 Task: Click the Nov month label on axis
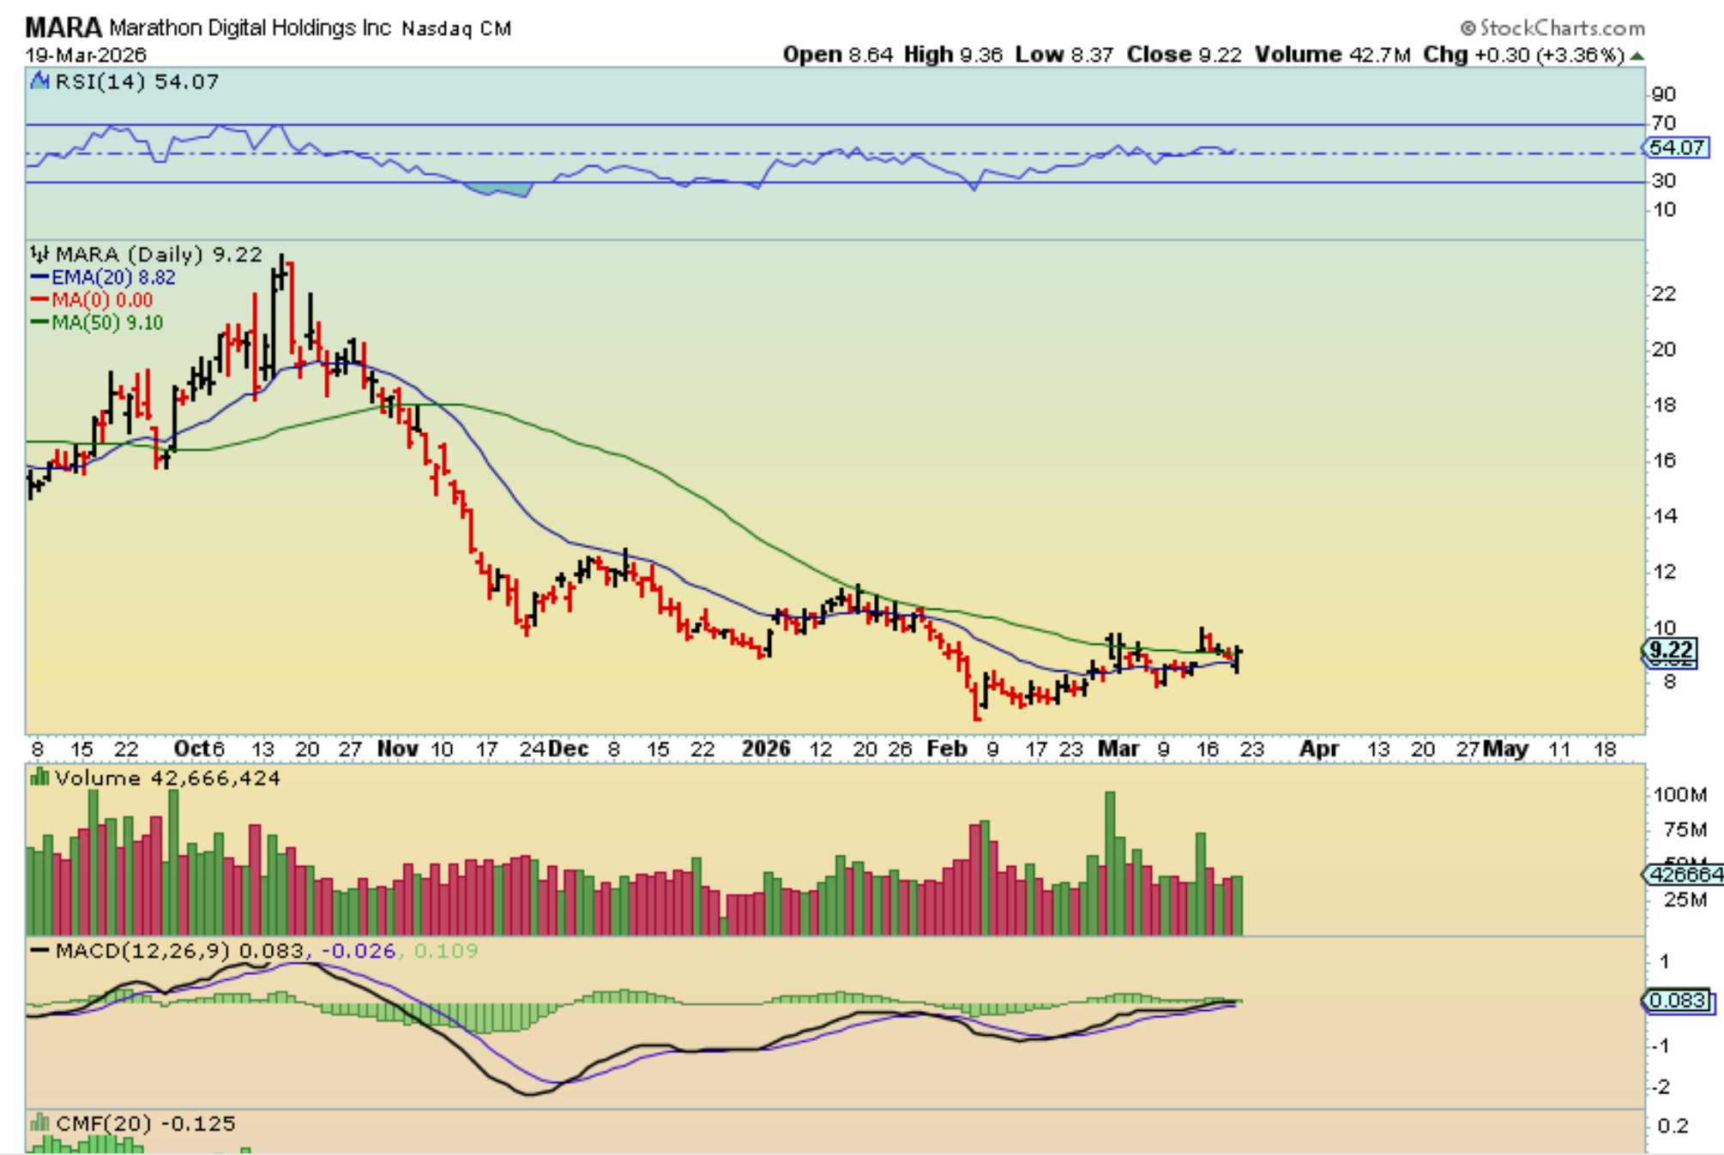pos(397,749)
